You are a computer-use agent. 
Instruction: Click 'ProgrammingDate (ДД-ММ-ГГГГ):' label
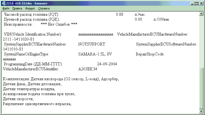tap(33, 64)
